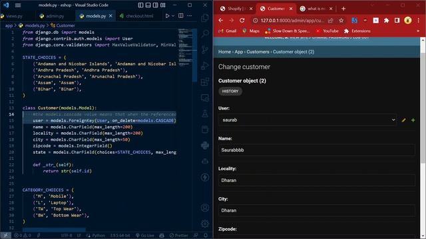Open run button dropdown arrow in editor
Image resolution: width=426 pixels, height=239 pixels.
(173, 16)
